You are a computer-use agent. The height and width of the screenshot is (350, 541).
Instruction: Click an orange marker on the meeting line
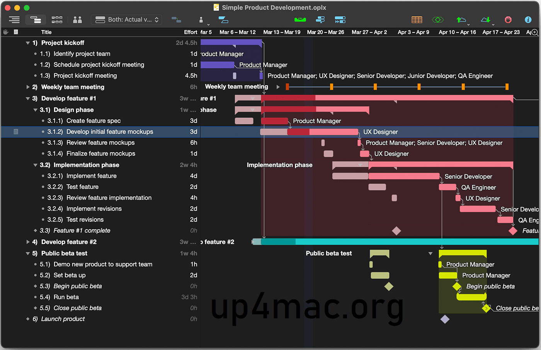click(x=331, y=87)
